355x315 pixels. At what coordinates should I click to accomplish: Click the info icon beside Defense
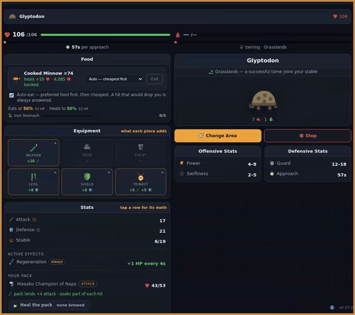pos(39,230)
